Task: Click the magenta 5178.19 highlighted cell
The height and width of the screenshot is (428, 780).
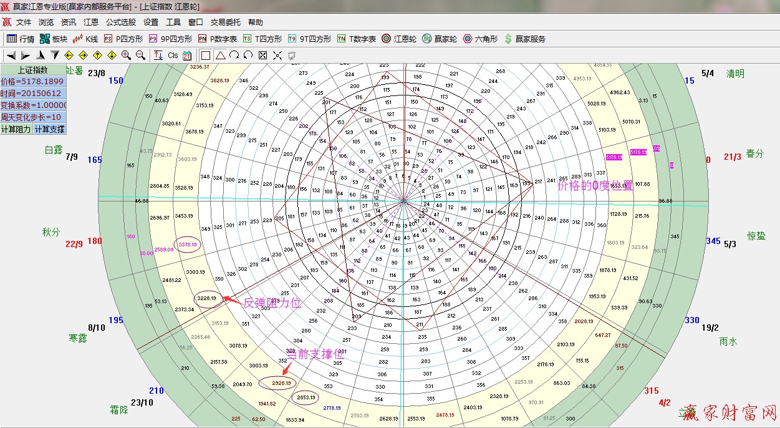Action: (614, 157)
